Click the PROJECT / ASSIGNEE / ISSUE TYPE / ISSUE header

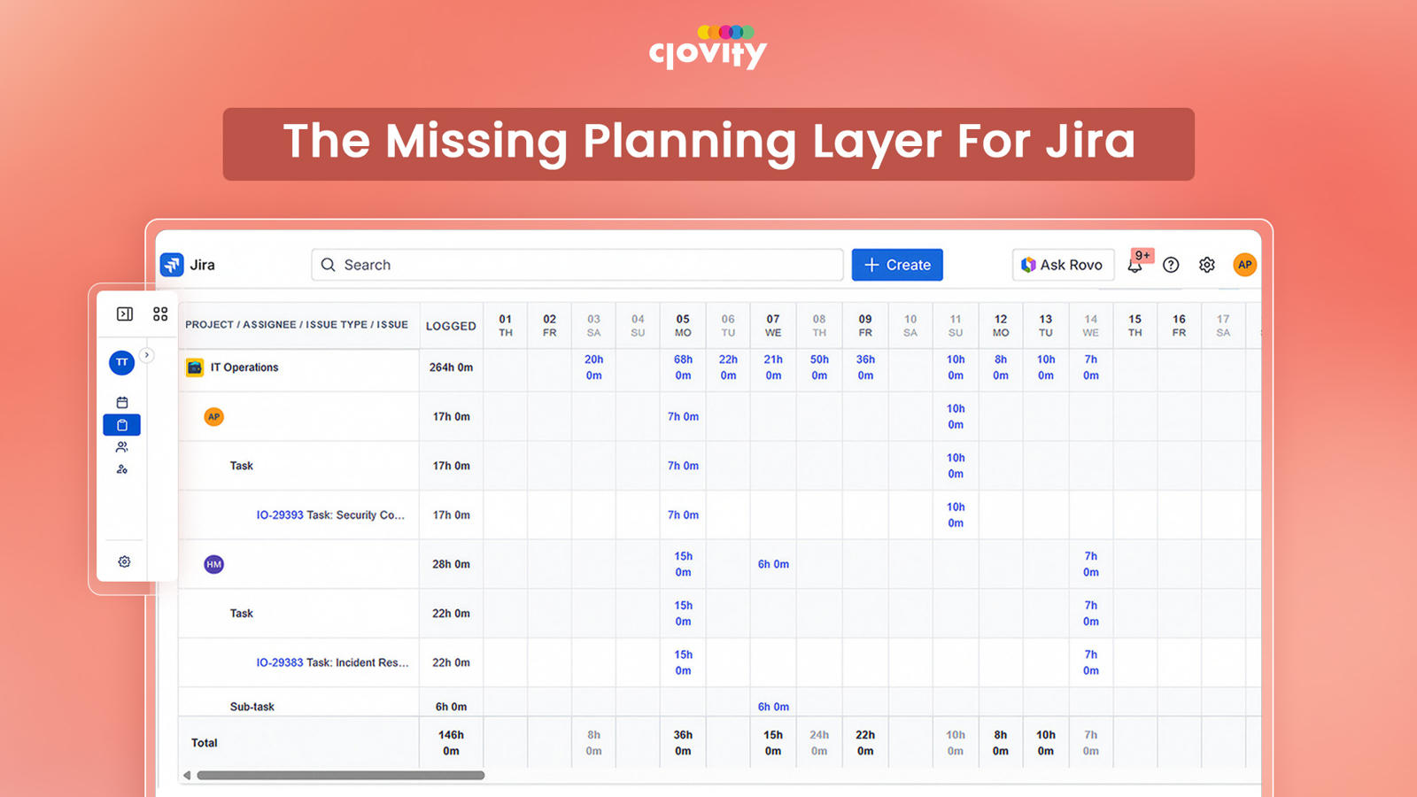point(297,325)
